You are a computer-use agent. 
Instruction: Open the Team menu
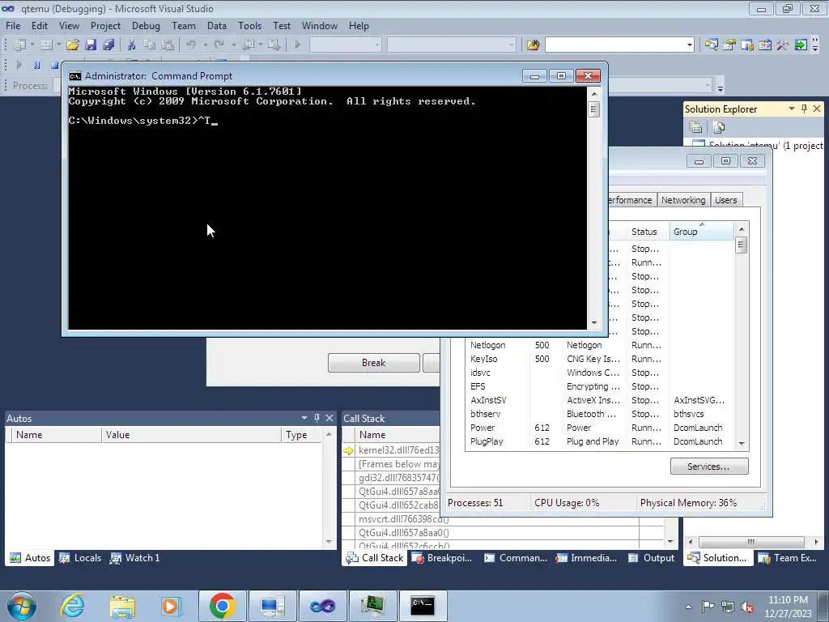point(184,26)
